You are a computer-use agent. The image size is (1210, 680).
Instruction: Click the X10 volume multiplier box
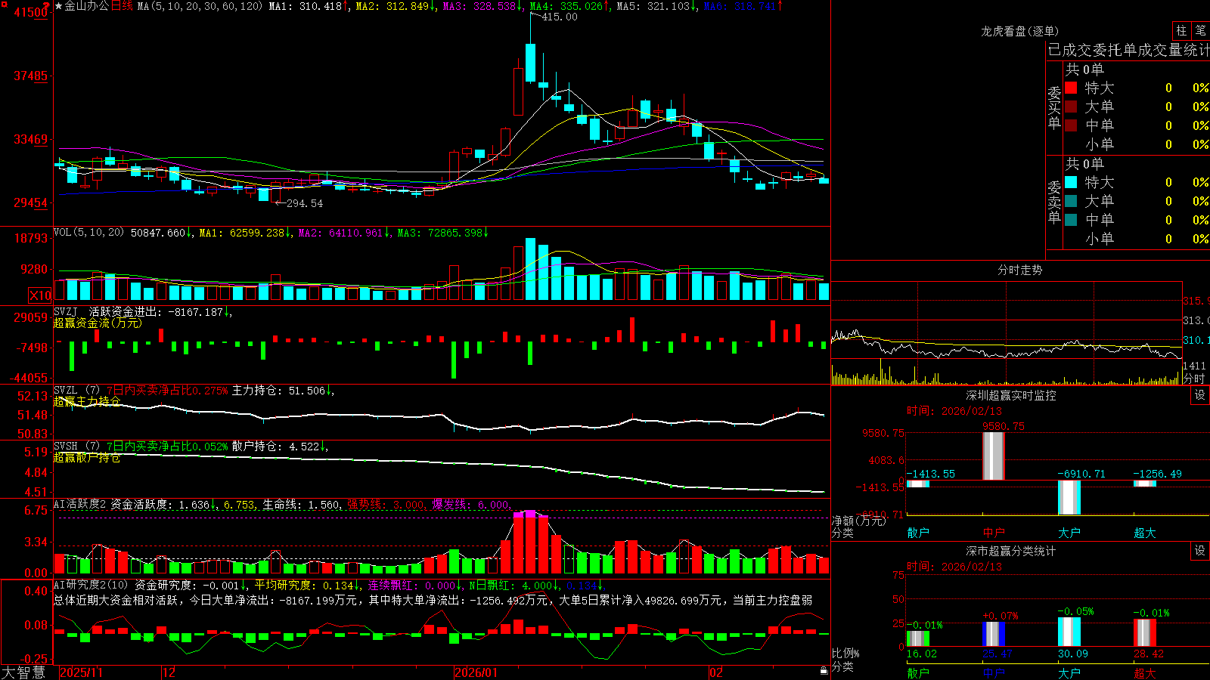click(x=40, y=295)
